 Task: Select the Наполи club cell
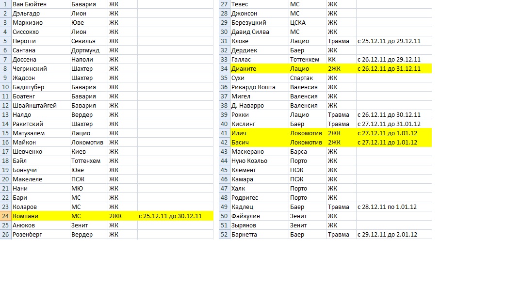coord(89,60)
